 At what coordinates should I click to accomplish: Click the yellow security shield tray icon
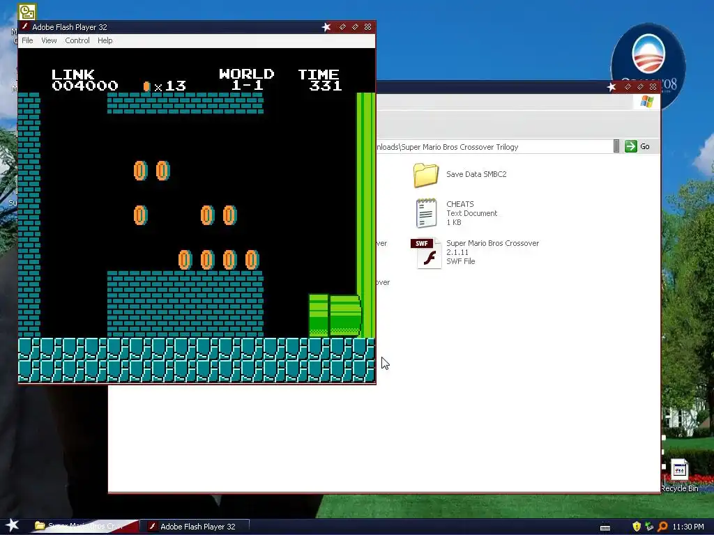pos(637,527)
